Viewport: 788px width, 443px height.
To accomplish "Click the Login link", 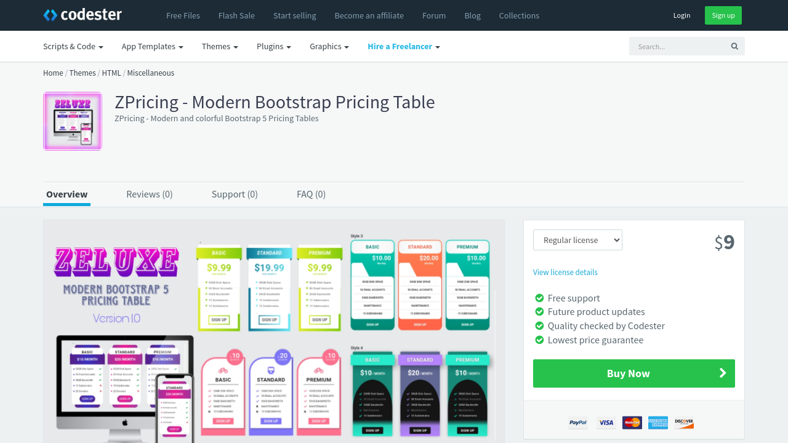I will pos(681,15).
